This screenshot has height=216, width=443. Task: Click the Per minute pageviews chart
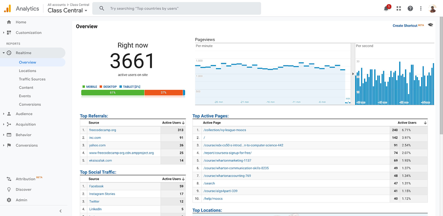(273, 74)
